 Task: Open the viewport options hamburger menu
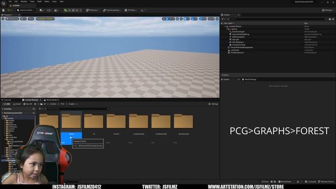3,19
